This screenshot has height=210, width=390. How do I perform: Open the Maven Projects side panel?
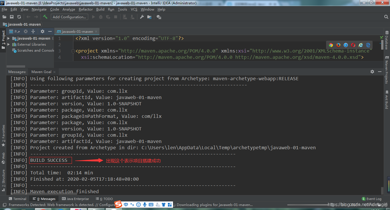[387, 69]
